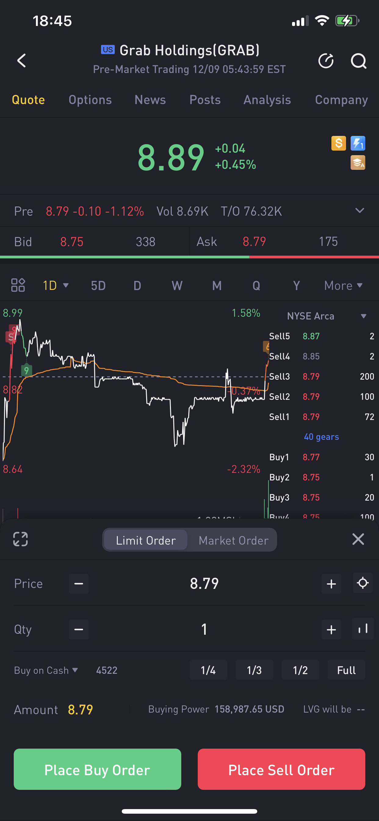Tap the red S marker on chart
The image size is (379, 821).
click(x=10, y=337)
